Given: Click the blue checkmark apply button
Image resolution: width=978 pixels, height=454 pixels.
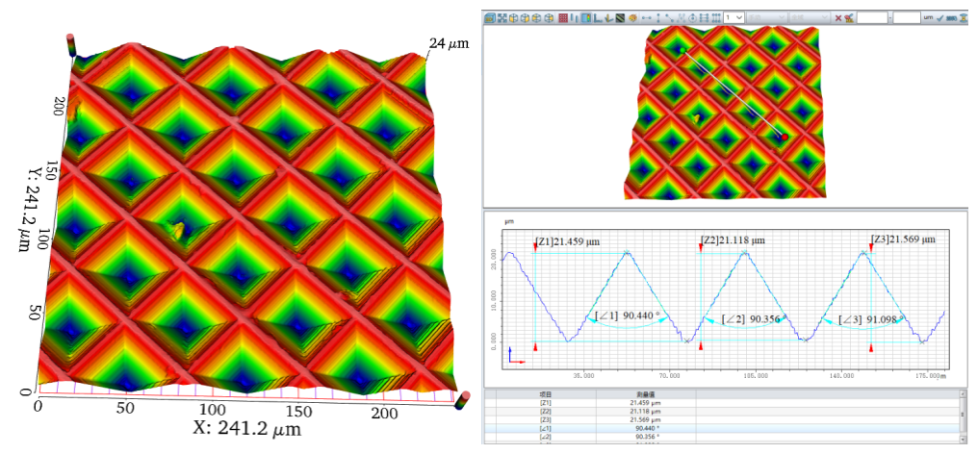Looking at the screenshot, I should point(939,17).
